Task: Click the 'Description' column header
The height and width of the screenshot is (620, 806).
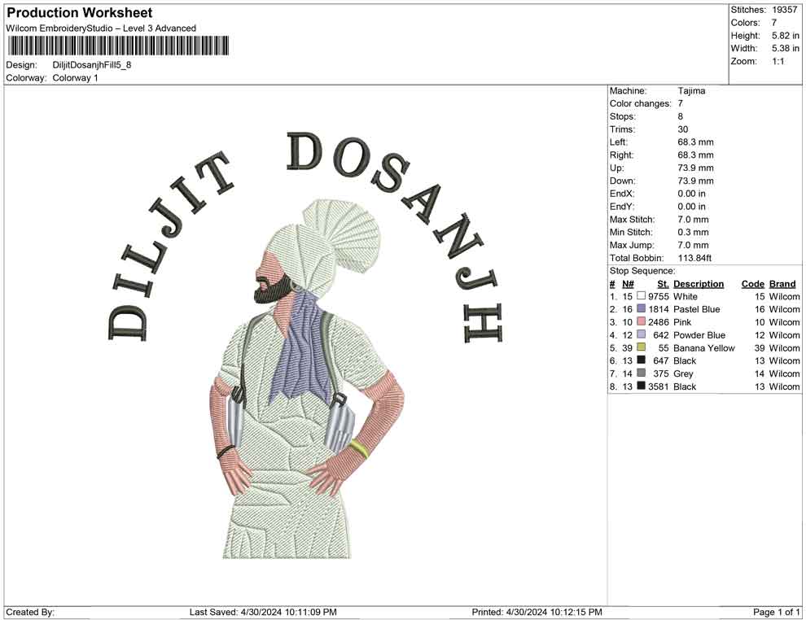Action: coord(699,284)
